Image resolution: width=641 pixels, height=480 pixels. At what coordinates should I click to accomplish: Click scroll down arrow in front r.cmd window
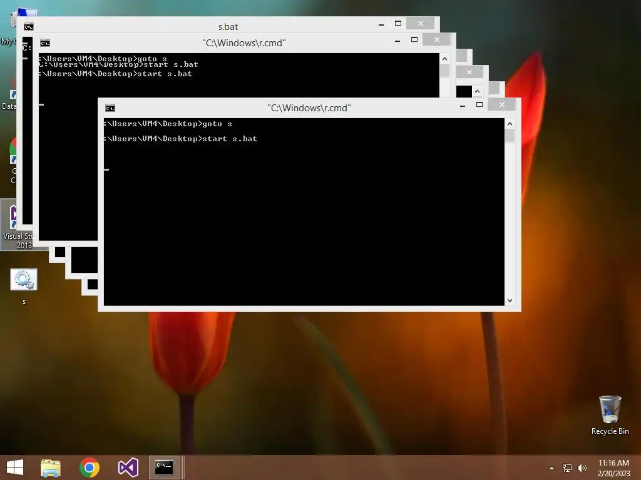pos(510,301)
